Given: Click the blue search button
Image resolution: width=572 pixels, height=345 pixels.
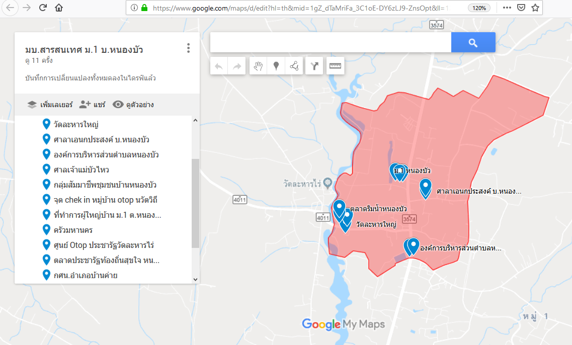Looking at the screenshot, I should click(473, 43).
